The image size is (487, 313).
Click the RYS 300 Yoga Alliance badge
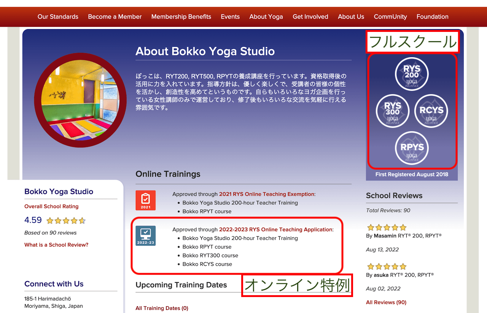tap(393, 111)
